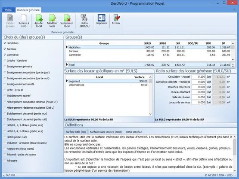
Task: Select the Commerce row in Groupe(s)
Action: coord(149,55)
